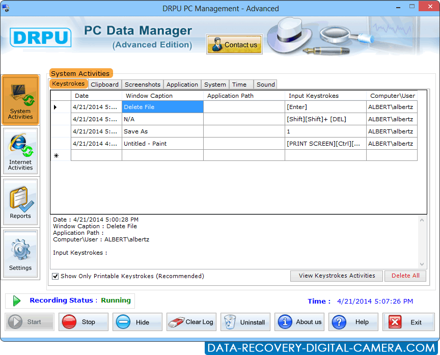Open the Settings gear section
Viewport: 440px width, 355px height.
[x=20, y=254]
